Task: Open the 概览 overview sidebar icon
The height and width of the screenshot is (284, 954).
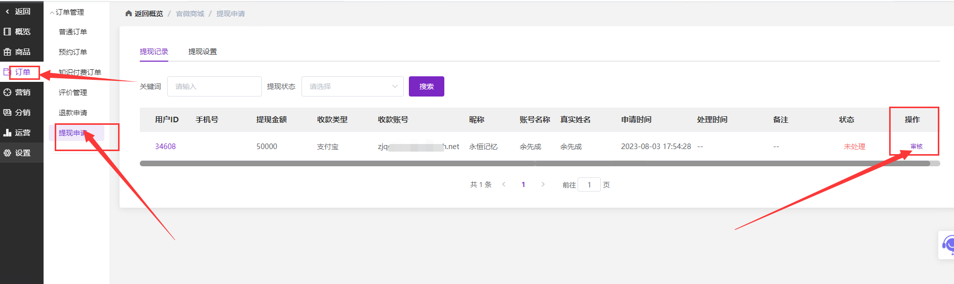Action: (8, 31)
